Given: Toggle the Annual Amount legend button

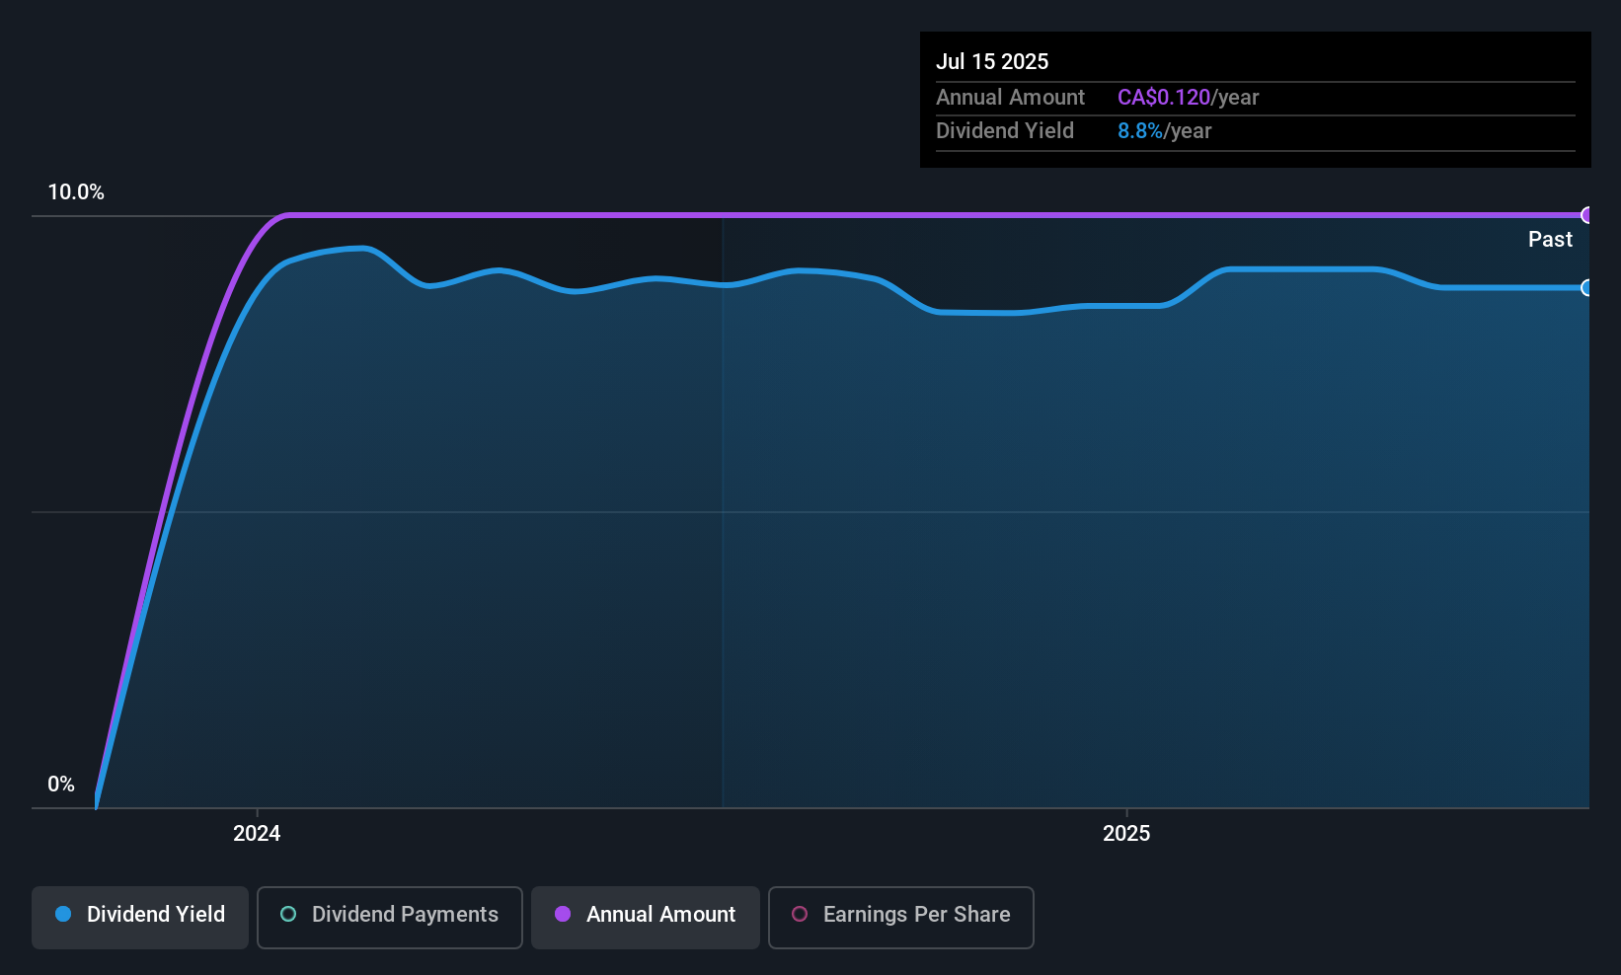Looking at the screenshot, I should [x=646, y=918].
